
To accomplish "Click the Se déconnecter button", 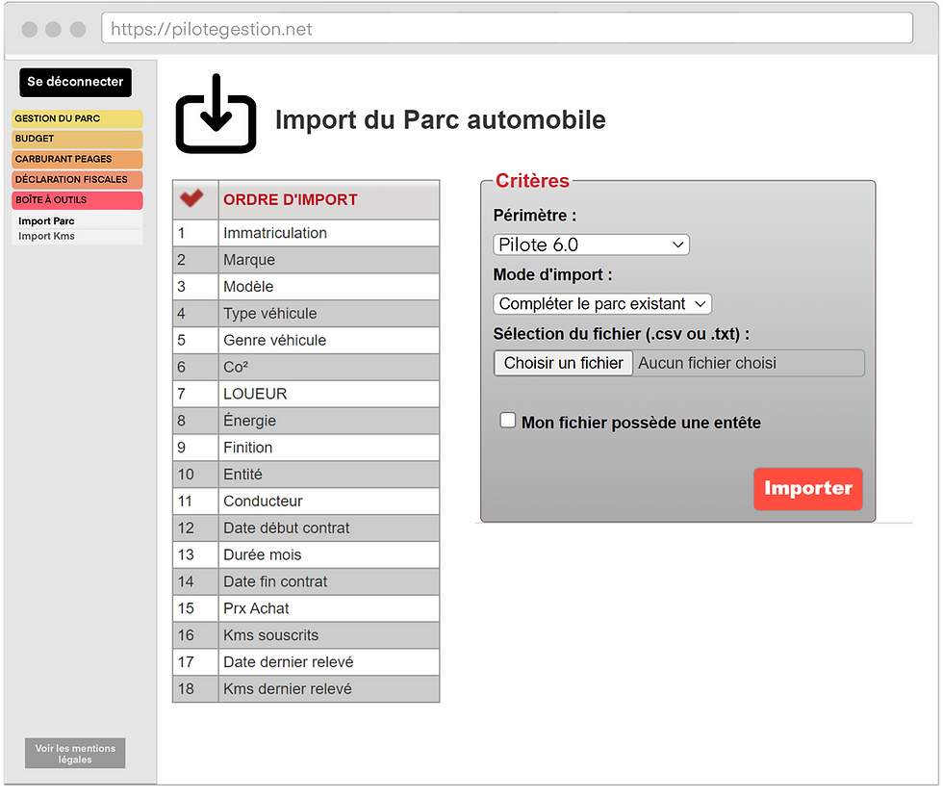I will click(75, 82).
